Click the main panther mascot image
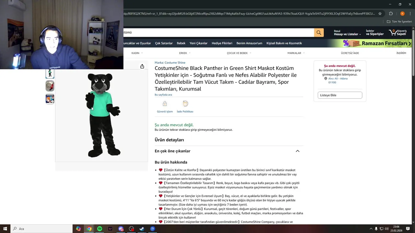The width and height of the screenshot is (415, 233). point(103,115)
